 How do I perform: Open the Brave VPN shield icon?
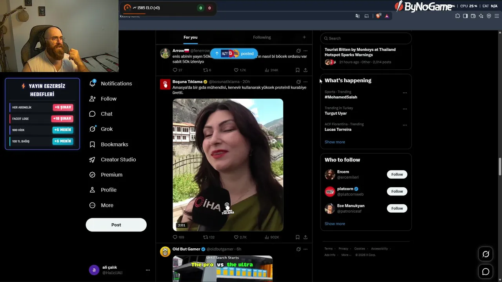click(x=489, y=16)
